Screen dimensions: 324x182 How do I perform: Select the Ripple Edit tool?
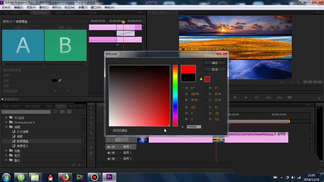[x=91, y=118]
